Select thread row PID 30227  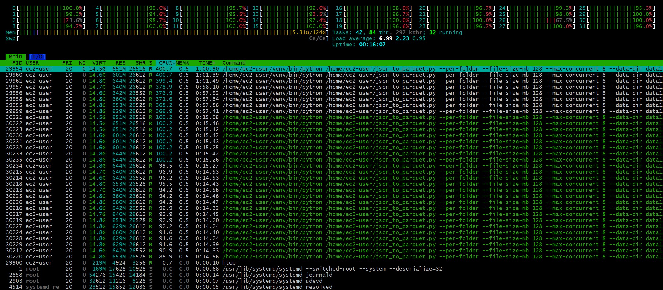pyautogui.click(x=331, y=226)
